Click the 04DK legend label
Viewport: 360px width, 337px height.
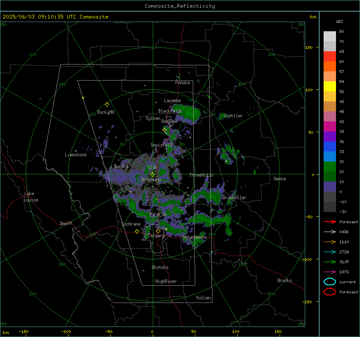(344, 232)
